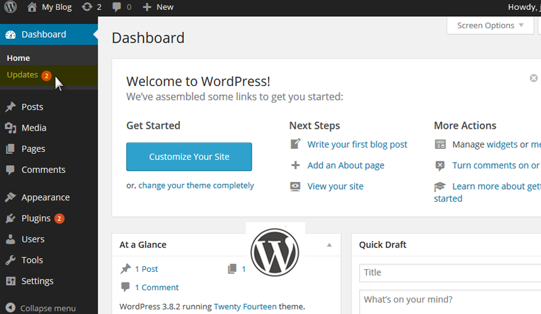Viewport: 541px width, 314px height.
Task: Open the Dashboard menu item
Action: [49, 35]
